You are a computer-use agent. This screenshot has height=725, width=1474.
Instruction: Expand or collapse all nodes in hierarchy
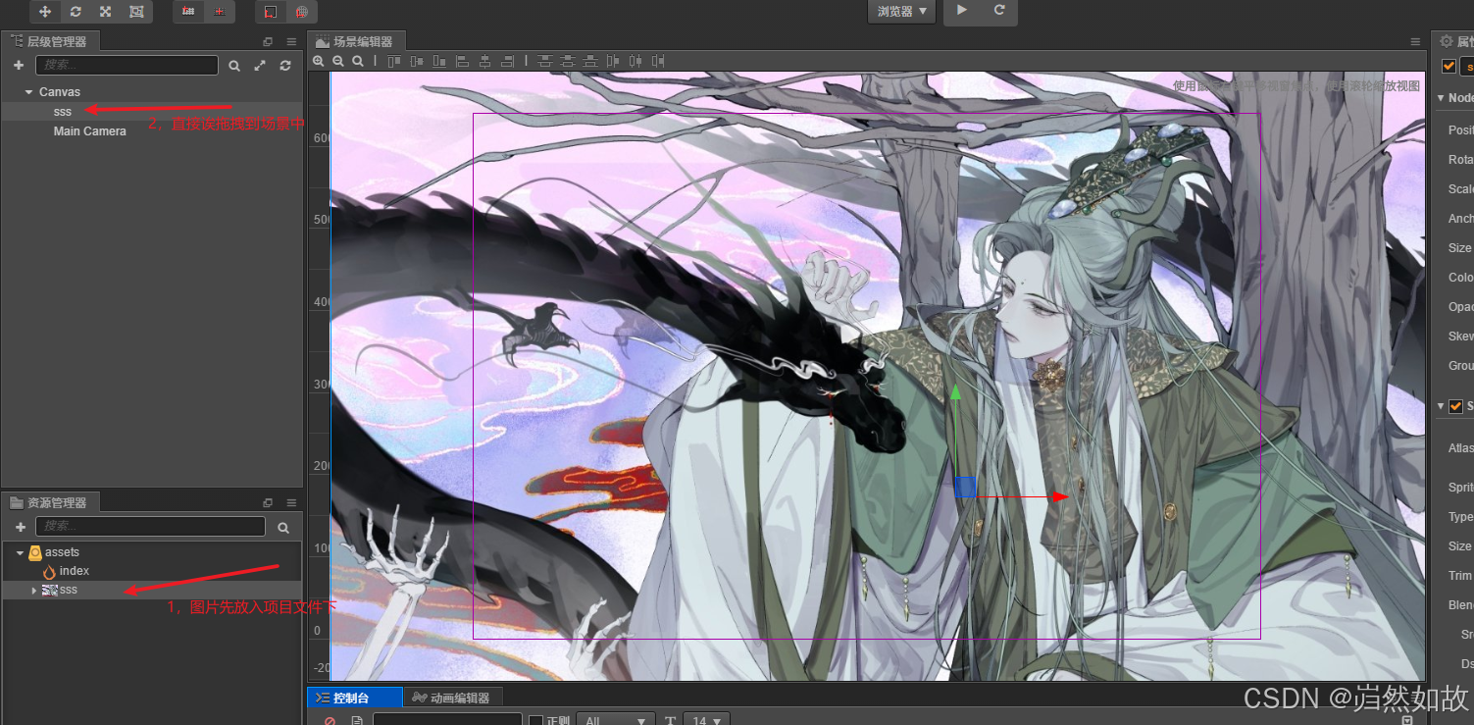260,66
